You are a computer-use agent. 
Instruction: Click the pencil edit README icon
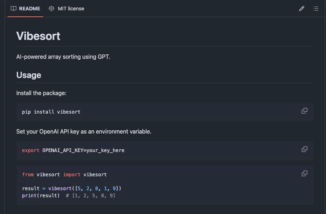[x=302, y=9]
